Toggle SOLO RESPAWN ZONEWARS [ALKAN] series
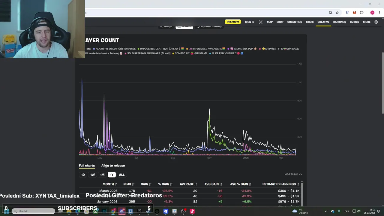Image resolution: width=384 pixels, height=216 pixels. tap(147, 53)
